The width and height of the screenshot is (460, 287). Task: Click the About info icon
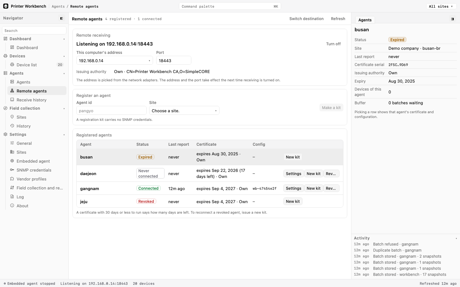click(12, 206)
